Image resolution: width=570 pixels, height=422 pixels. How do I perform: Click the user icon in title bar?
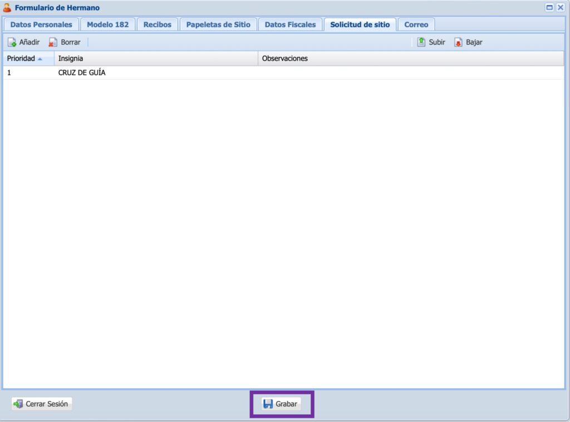point(7,8)
